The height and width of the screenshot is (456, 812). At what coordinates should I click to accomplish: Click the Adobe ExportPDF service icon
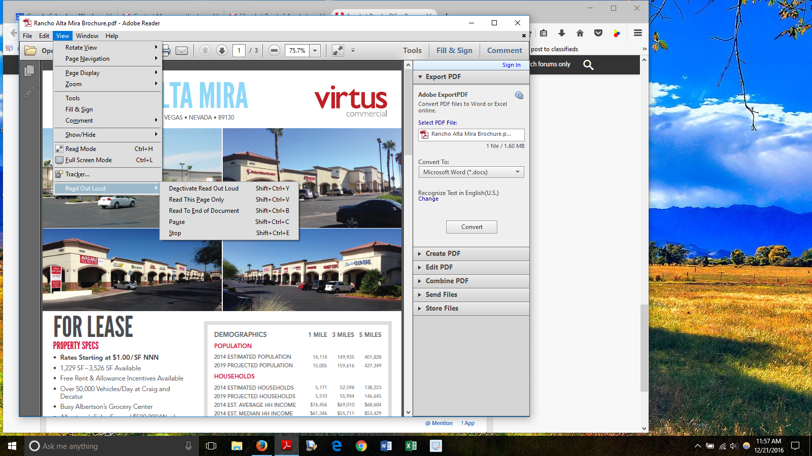click(519, 95)
